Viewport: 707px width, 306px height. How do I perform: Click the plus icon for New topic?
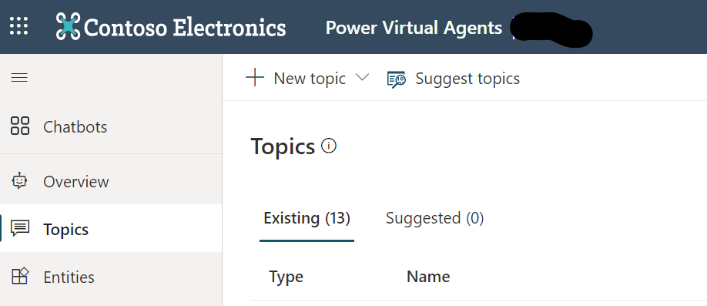(255, 78)
